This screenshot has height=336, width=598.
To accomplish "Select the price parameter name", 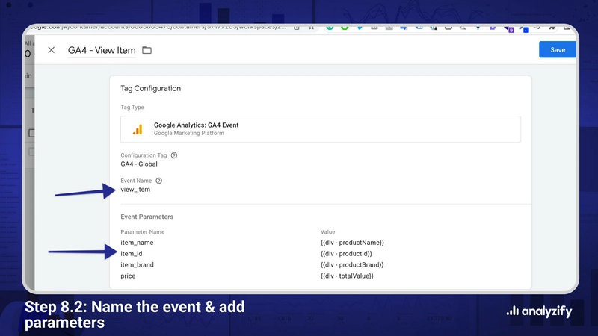I will [x=128, y=276].
